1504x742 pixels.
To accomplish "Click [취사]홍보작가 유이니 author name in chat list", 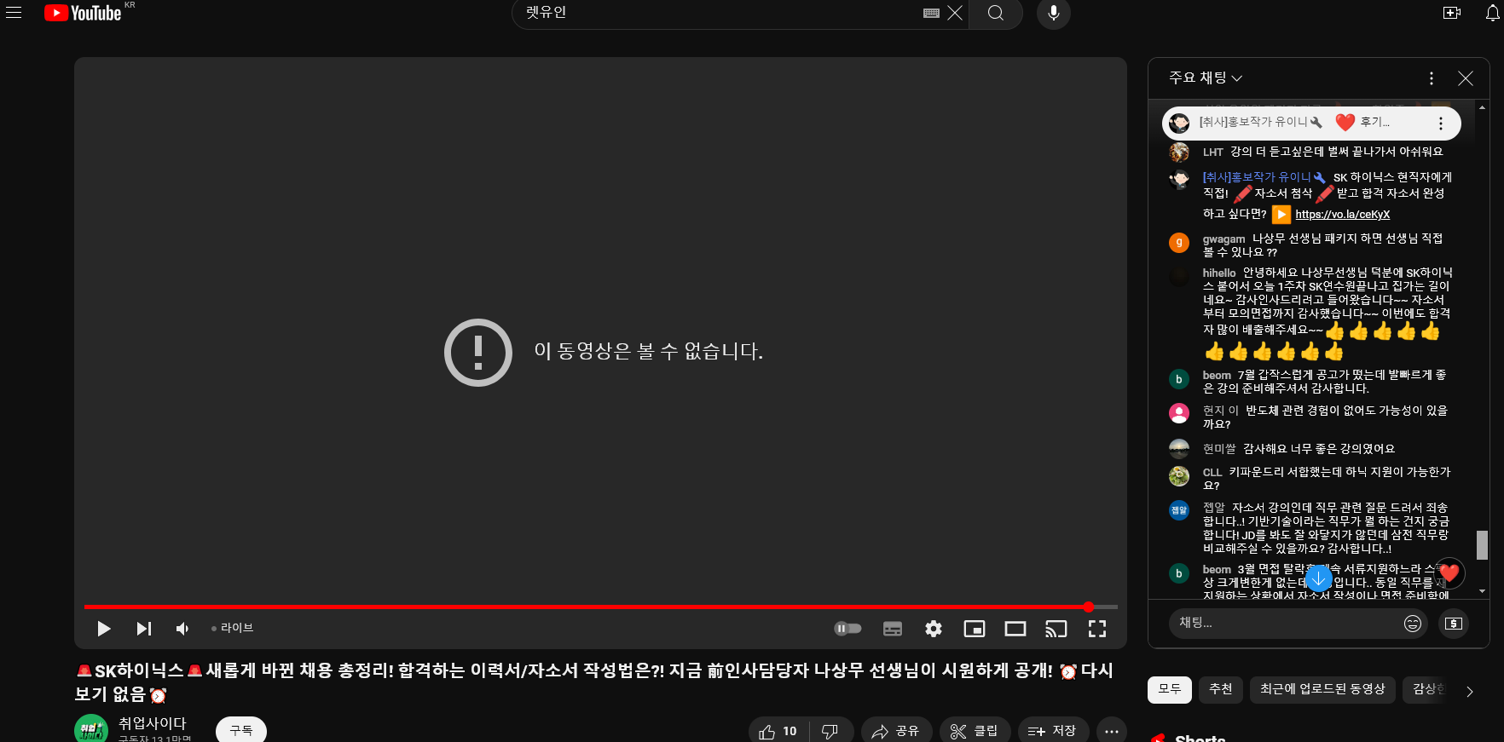I will pos(1257,177).
